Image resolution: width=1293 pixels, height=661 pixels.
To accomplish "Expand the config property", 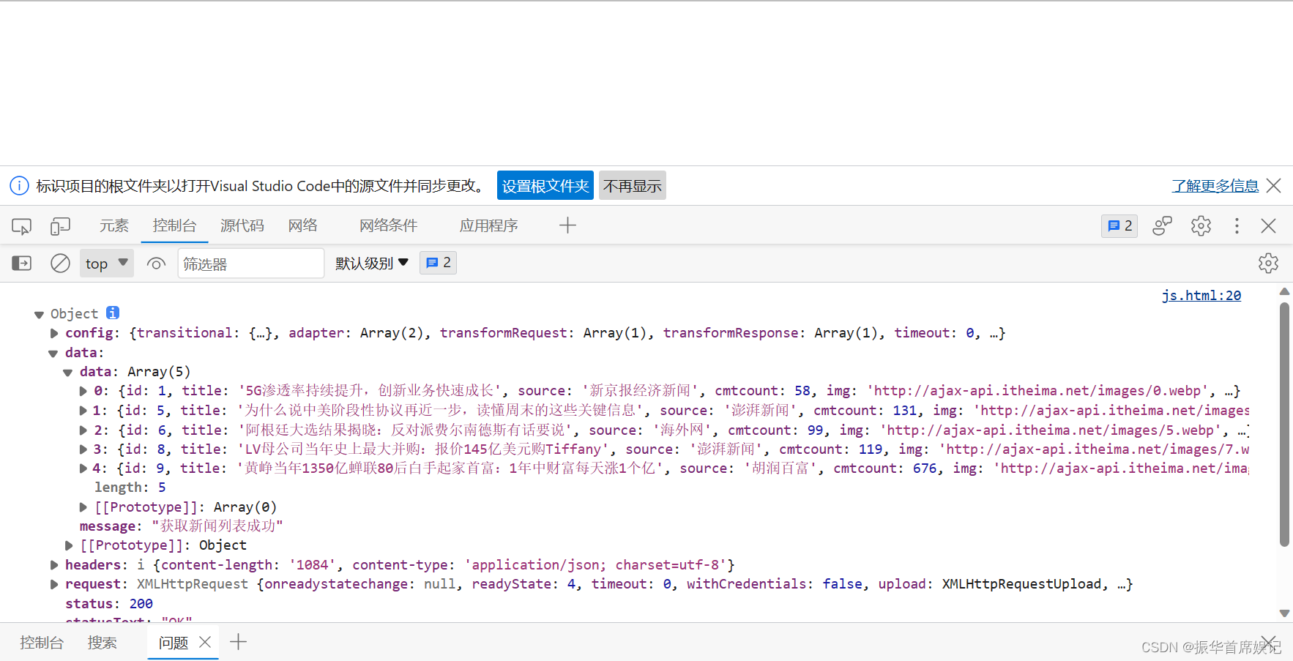I will tap(53, 333).
